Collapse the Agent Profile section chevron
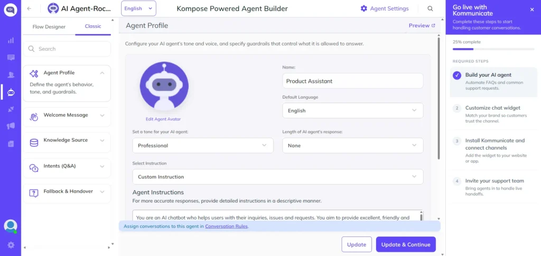The width and height of the screenshot is (541, 256). coord(102,73)
